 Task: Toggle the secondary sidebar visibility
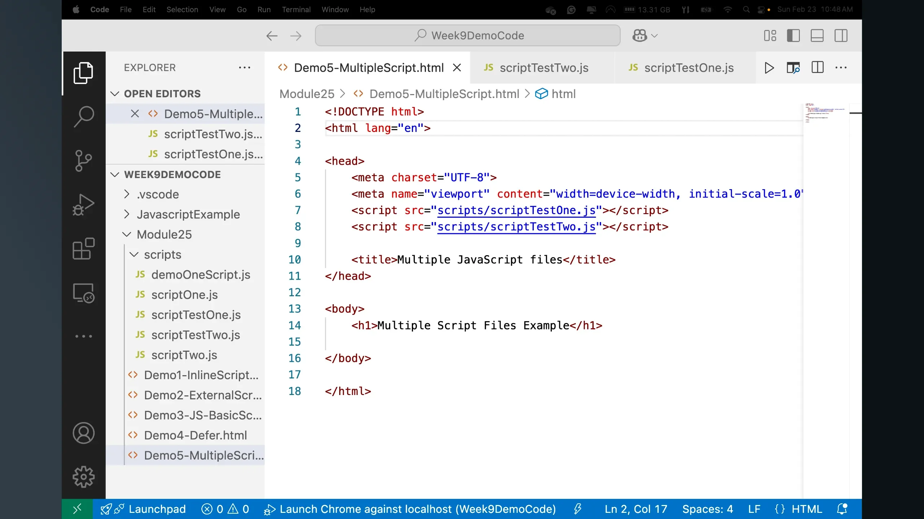click(841, 35)
